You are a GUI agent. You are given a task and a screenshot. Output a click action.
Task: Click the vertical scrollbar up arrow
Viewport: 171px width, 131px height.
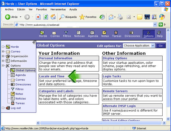(x=168, y=30)
